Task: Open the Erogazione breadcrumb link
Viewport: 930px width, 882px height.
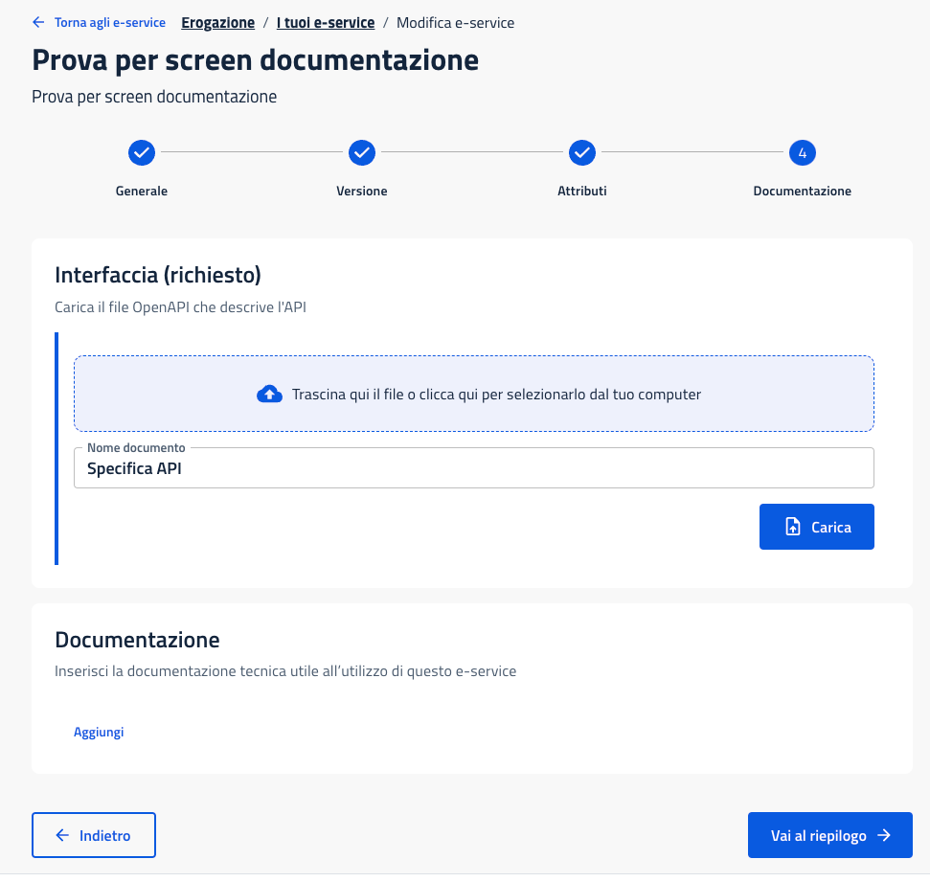Action: pos(217,22)
